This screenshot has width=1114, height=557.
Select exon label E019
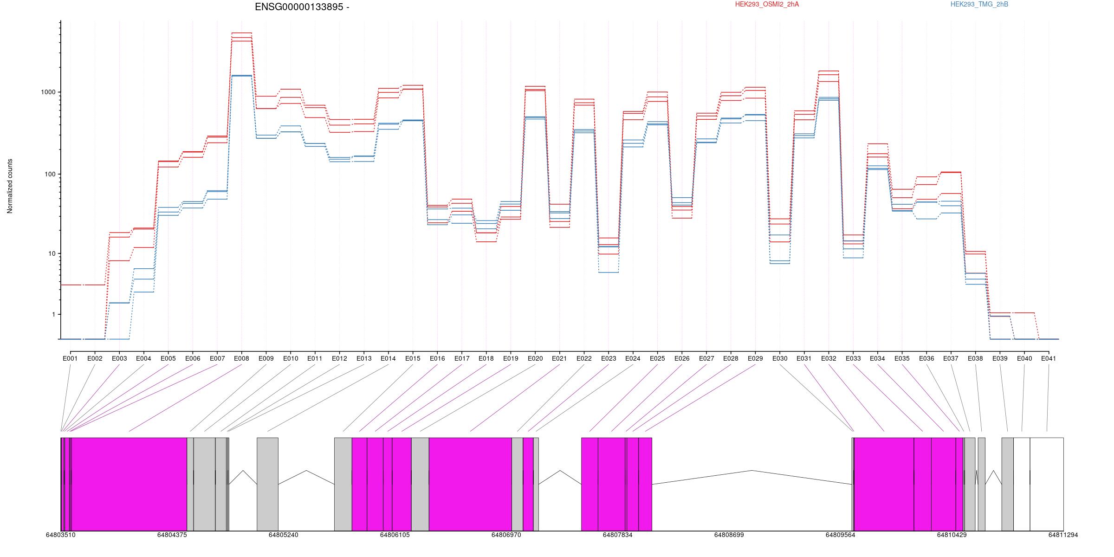click(511, 358)
